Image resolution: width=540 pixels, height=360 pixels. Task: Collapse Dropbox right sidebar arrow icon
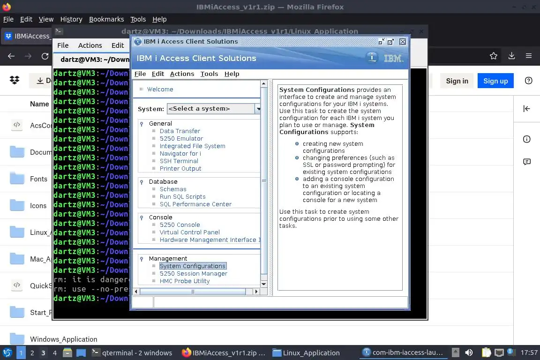(526, 109)
